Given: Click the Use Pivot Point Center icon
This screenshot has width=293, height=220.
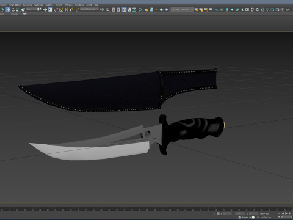Looking at the screenshot, I should coord(39,10).
